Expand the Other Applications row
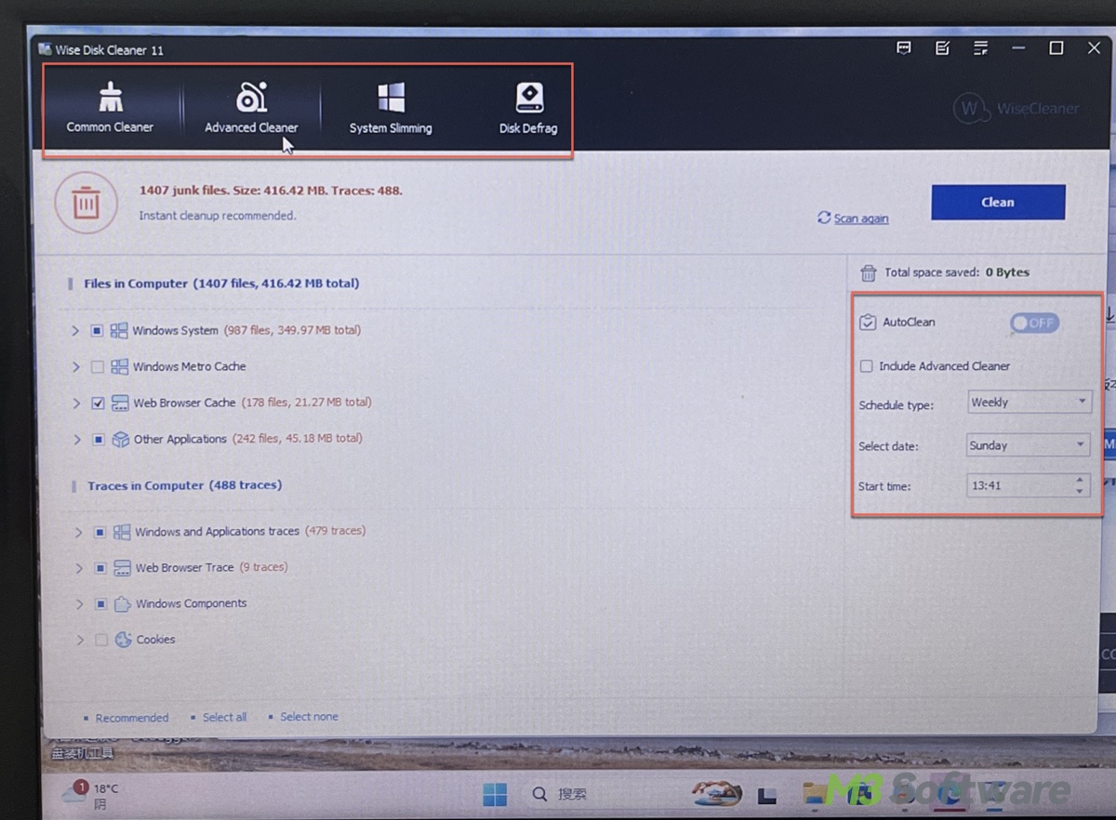The height and width of the screenshot is (820, 1116). coord(77,440)
